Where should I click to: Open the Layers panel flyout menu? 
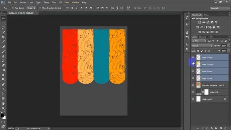click(x=229, y=37)
